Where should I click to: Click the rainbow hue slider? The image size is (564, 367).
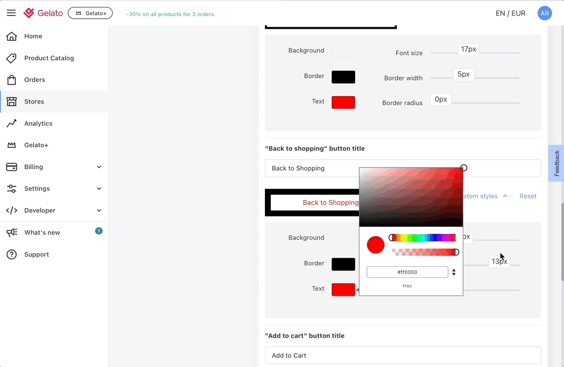pyautogui.click(x=424, y=238)
